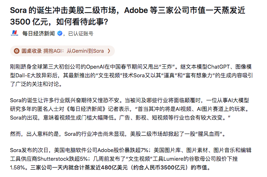Click the 每日经济新闻 author avatar logo
This screenshot has width=267, height=177.
pyautogui.click(x=15, y=34)
